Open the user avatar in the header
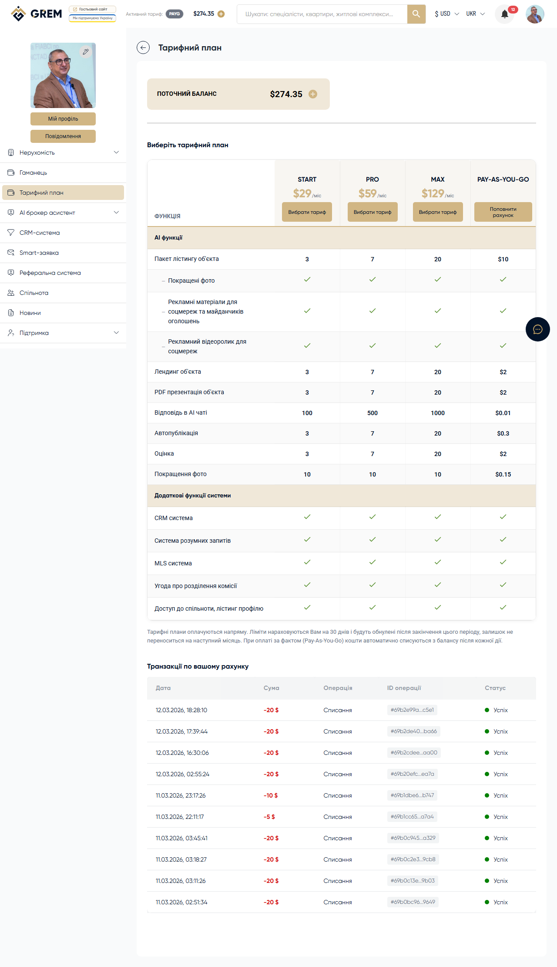The width and height of the screenshot is (557, 967). 535,14
